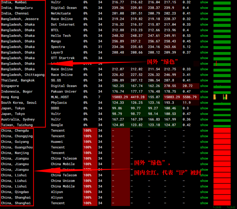The height and width of the screenshot is (209, 237).
Task: Click show link for Thailand, Bangkok row
Action: pyautogui.click(x=204, y=80)
